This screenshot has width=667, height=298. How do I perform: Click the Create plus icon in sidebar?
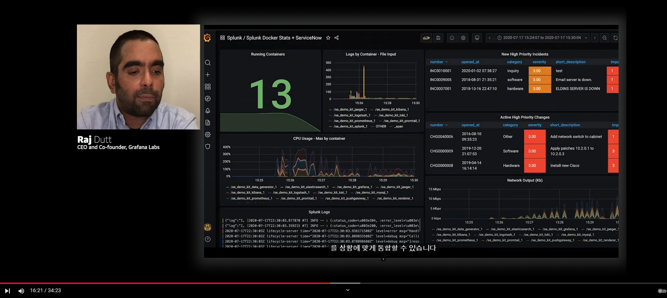pos(208,75)
